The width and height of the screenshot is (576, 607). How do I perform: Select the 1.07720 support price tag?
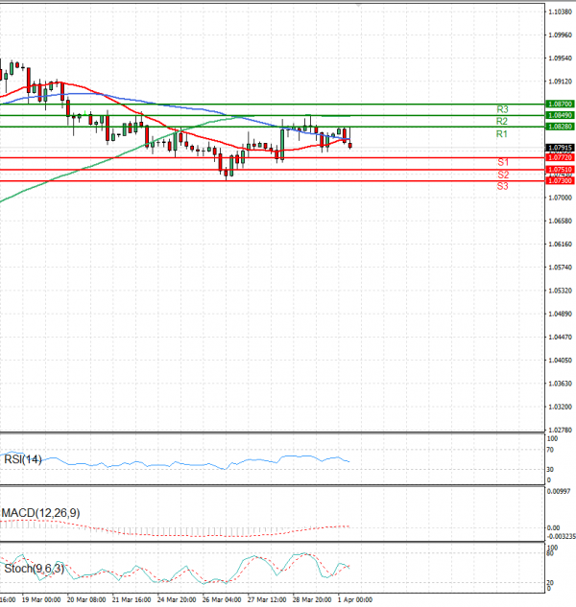click(560, 157)
